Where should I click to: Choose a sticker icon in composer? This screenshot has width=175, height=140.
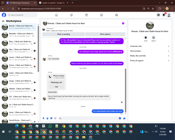pos(51,118)
